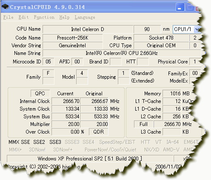Image resolution: width=211 pixels, height=180 pixels.
Task: Click the greyed SSSE3 feature label
Action: (72, 142)
